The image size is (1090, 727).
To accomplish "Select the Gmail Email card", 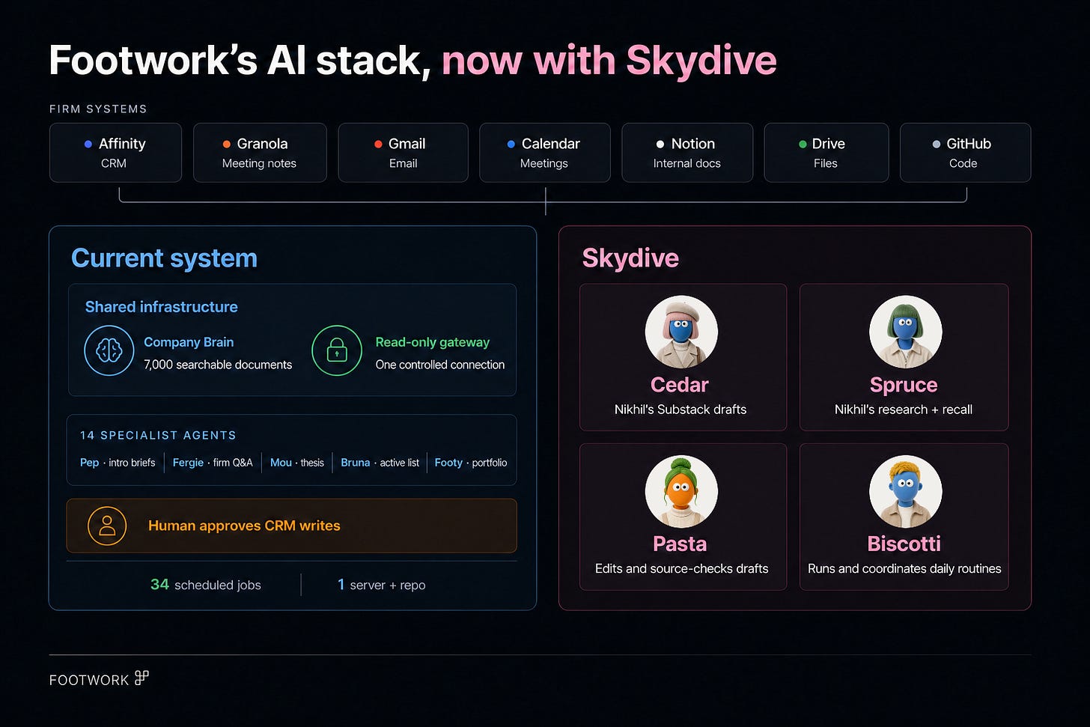I will (x=404, y=153).
